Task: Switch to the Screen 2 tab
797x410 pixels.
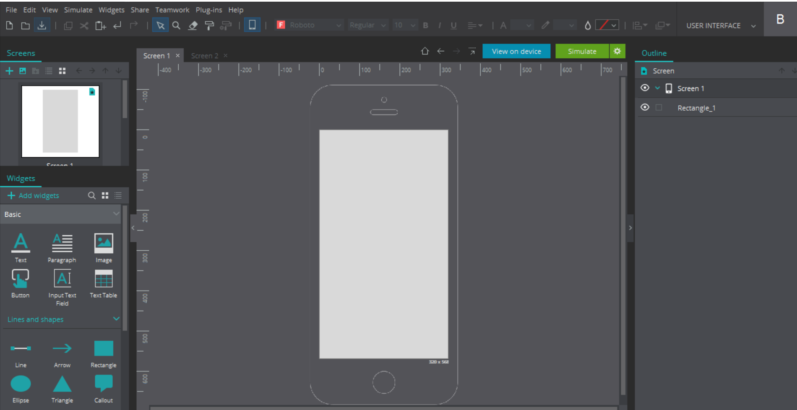Action: click(x=204, y=56)
